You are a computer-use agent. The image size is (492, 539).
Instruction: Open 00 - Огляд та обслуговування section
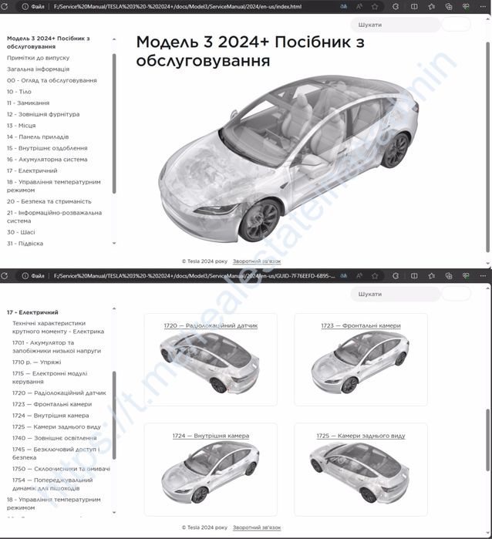[x=52, y=80]
